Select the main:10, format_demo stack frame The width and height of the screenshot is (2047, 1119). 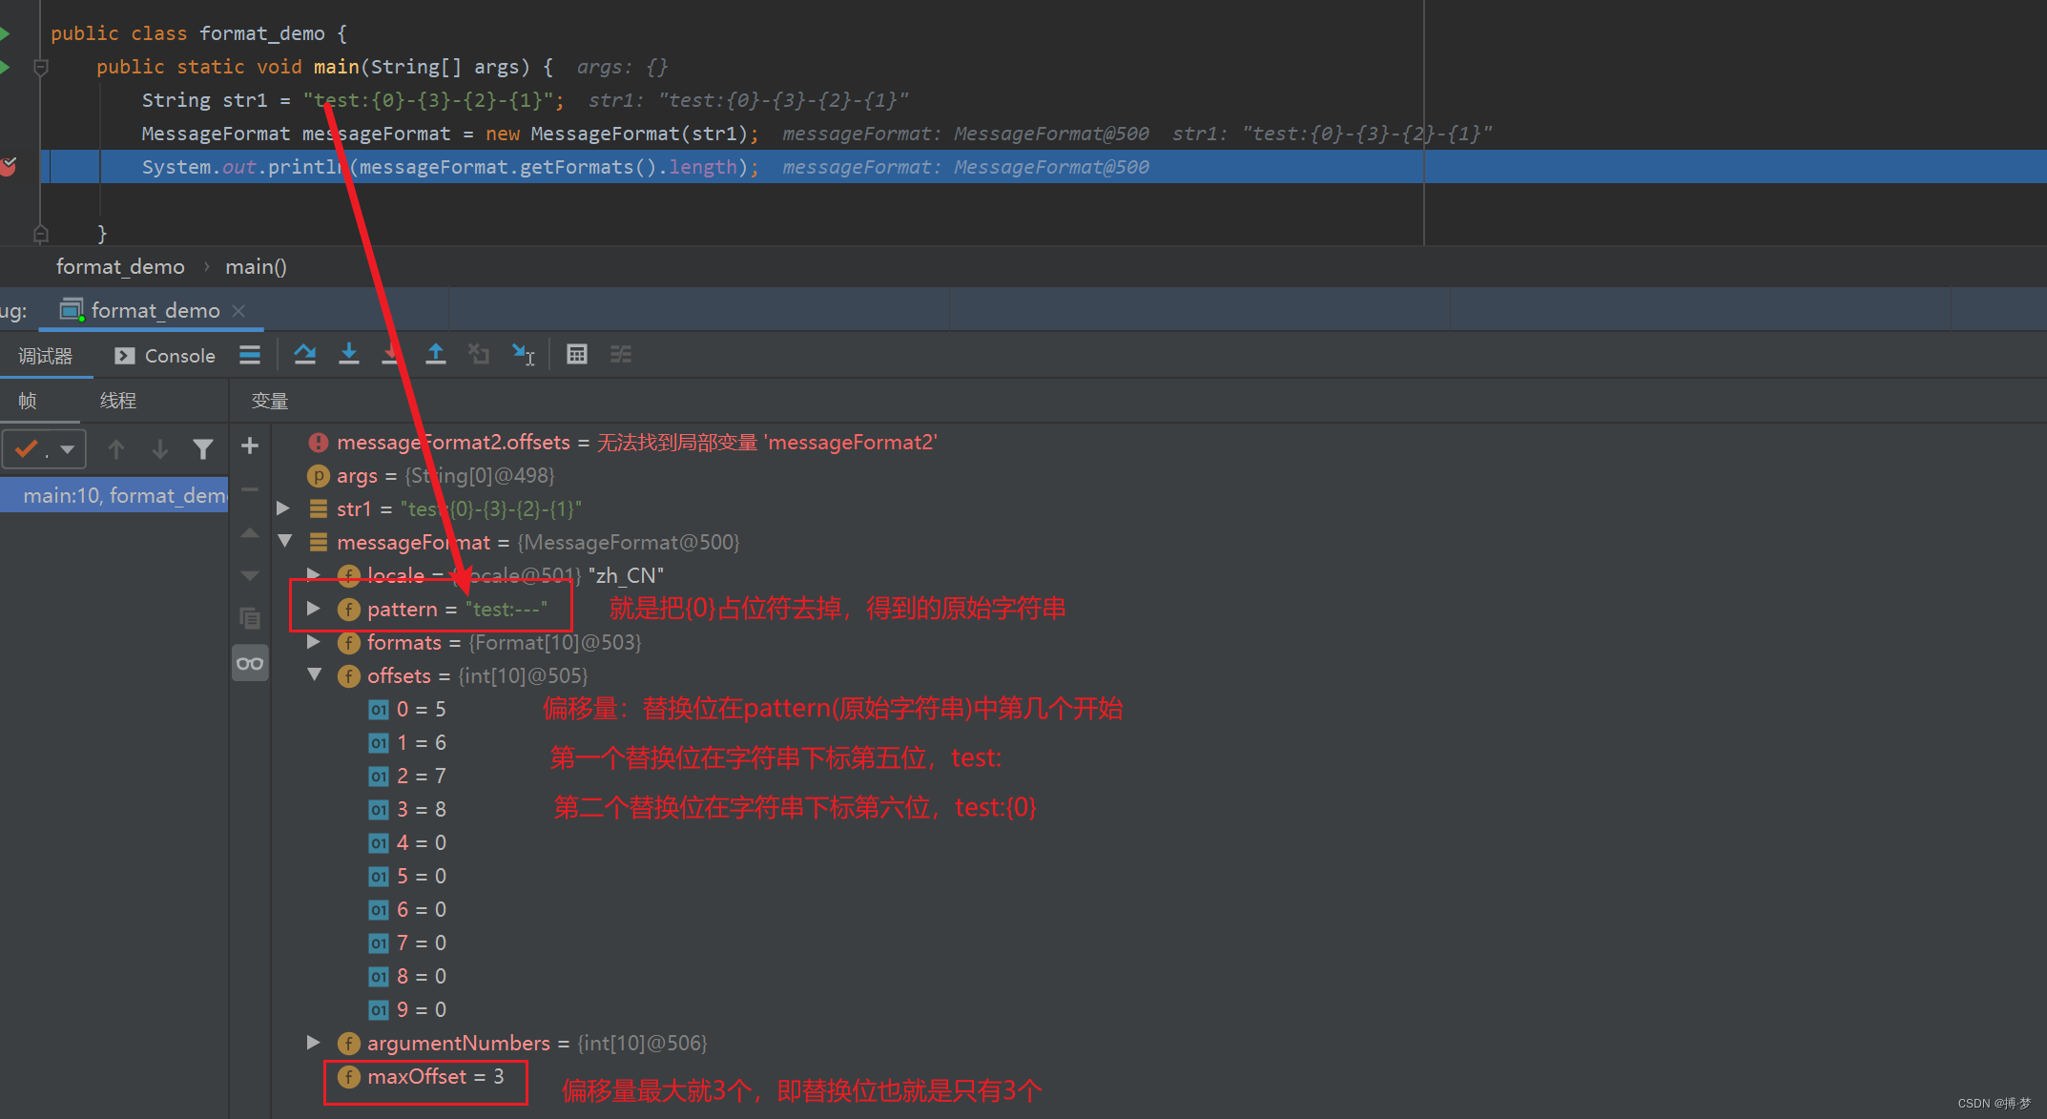(x=114, y=495)
